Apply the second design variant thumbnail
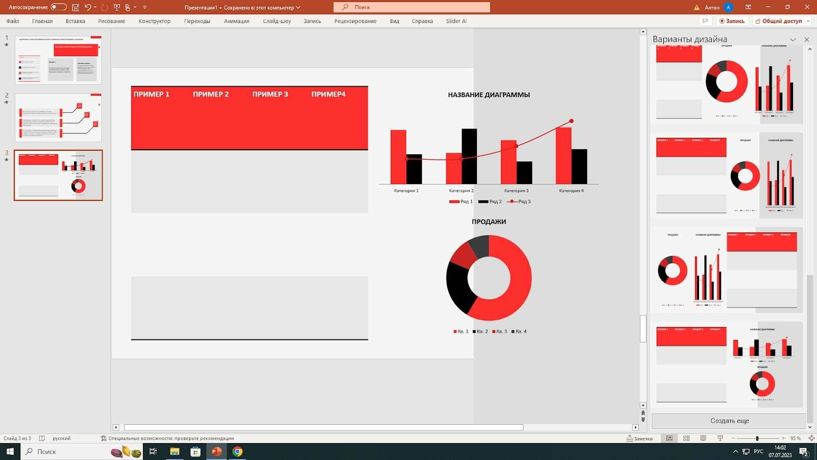Viewport: 817px width, 460px height. (727, 175)
